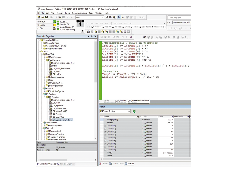Click the Value column header
The image size is (227, 173).
click(166, 117)
